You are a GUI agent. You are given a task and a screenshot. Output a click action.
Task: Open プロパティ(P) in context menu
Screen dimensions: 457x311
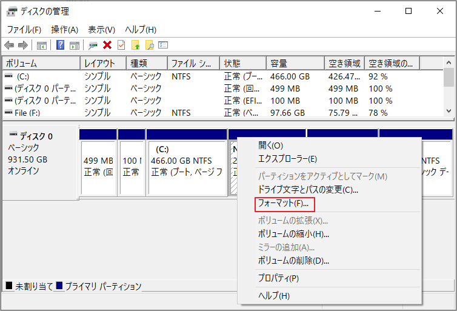[x=278, y=278]
